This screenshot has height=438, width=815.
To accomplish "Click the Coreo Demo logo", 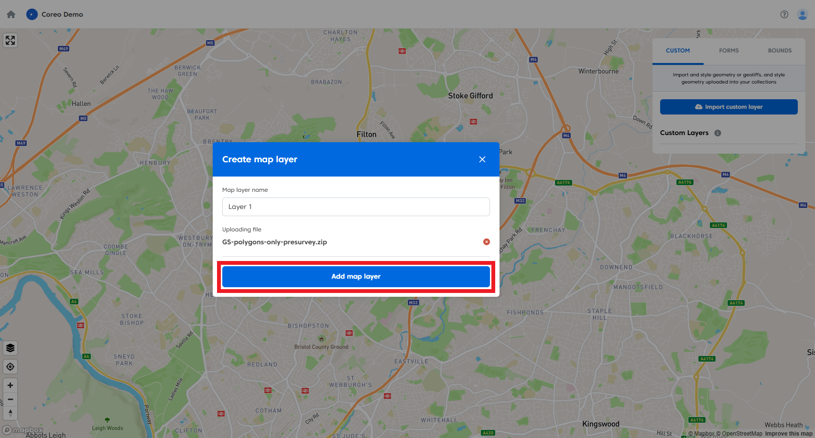I will coord(54,14).
